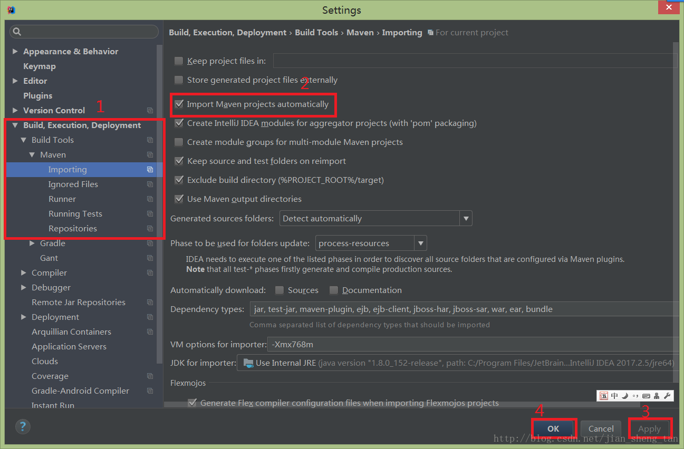Click project-level icon beside Running Tests
This screenshot has width=684, height=449.
(150, 214)
